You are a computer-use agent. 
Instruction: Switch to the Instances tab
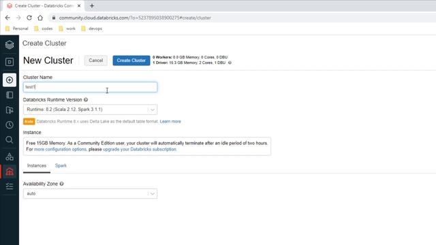point(37,165)
